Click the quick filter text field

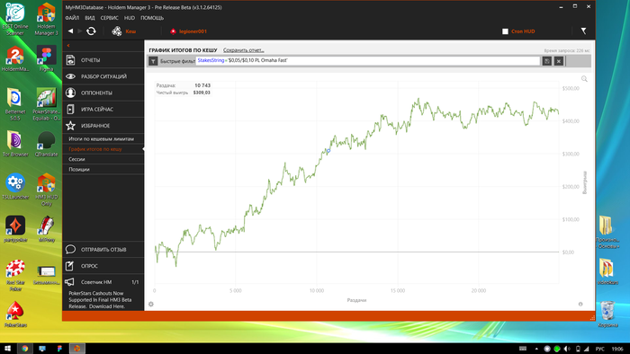pos(367,60)
